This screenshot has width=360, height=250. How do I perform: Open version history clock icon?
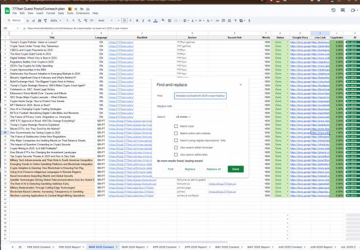(334, 10)
